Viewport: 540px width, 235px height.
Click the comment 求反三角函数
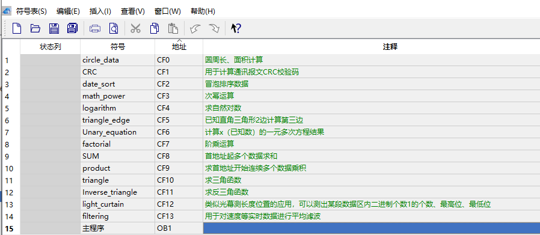(x=227, y=192)
